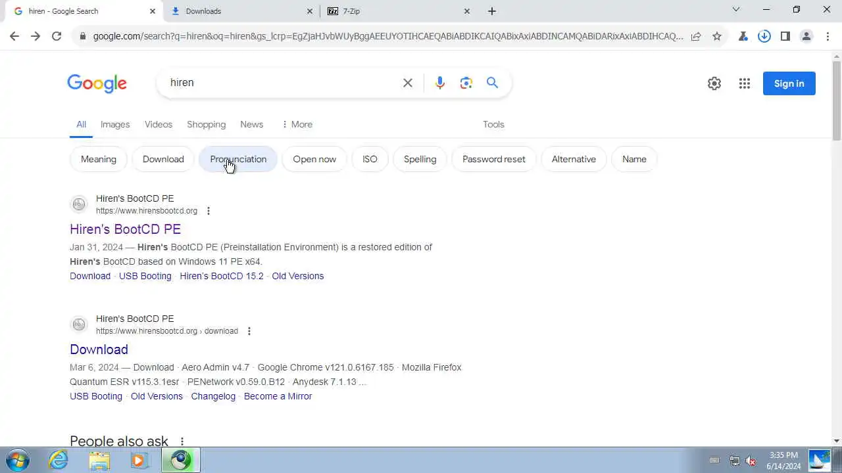Switch to the 7-Zip tab
Viewport: 842px width, 473px height.
399,11
